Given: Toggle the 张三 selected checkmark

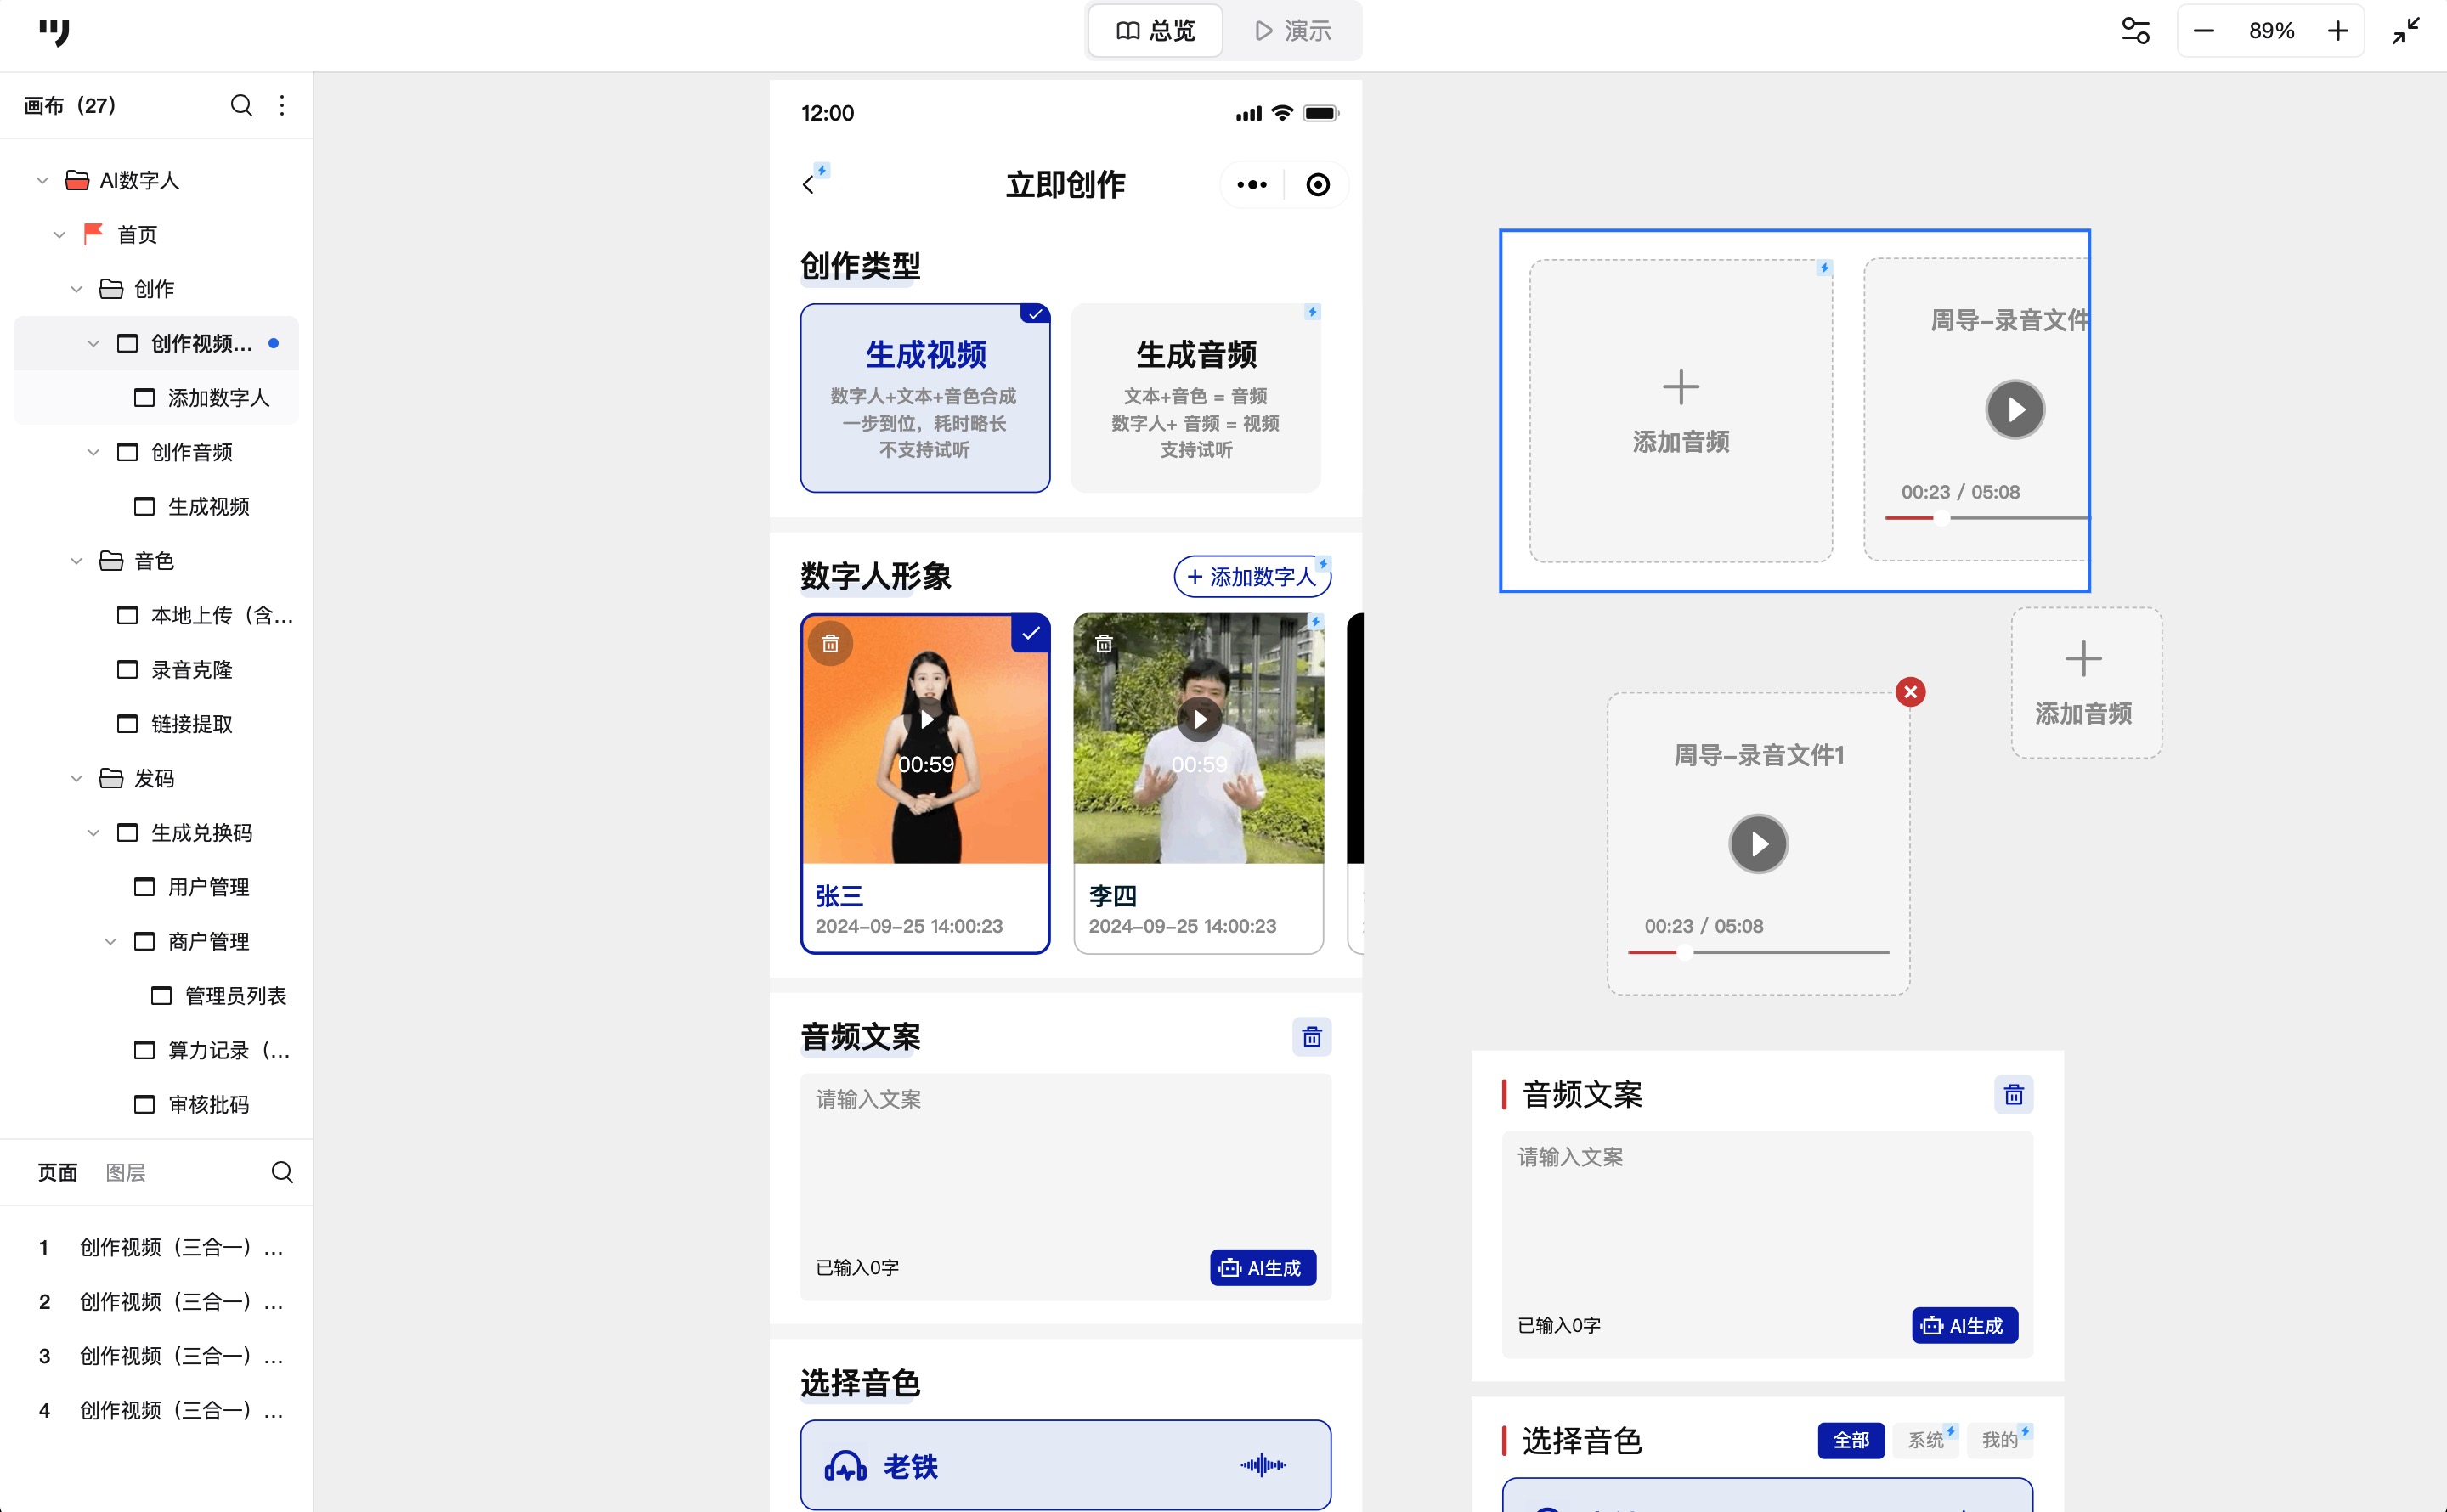Looking at the screenshot, I should (1030, 633).
